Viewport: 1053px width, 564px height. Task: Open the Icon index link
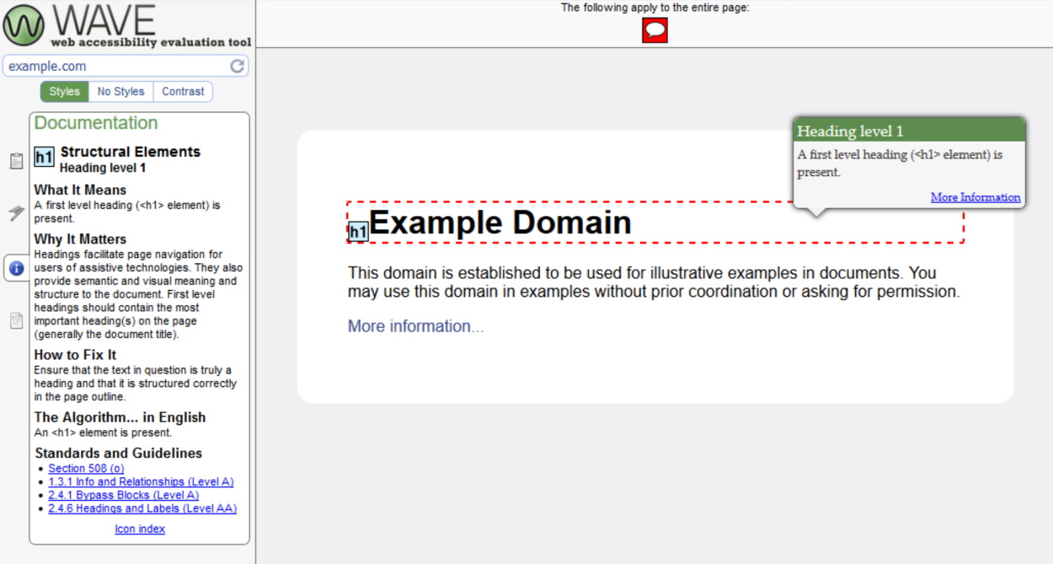point(139,529)
